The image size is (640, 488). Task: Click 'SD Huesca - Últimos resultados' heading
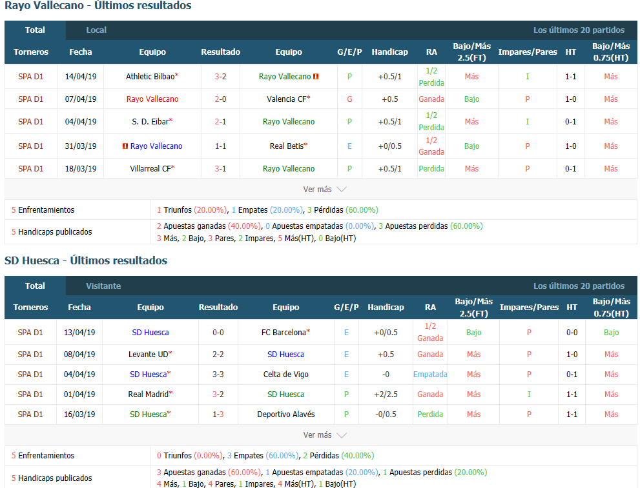(x=86, y=260)
